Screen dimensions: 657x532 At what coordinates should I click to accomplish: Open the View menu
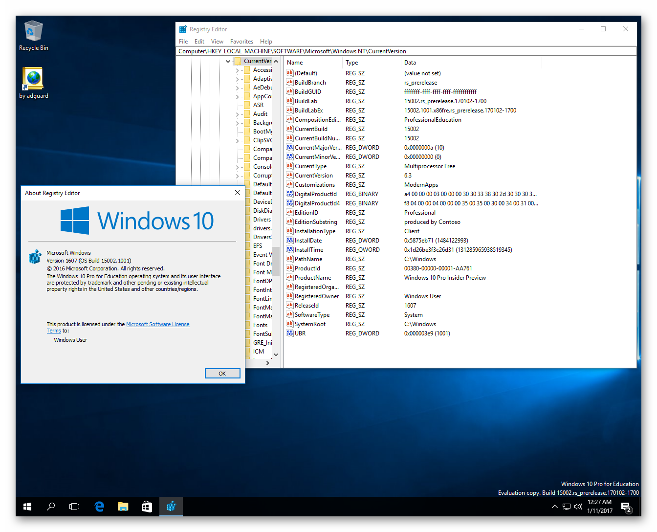pyautogui.click(x=217, y=42)
